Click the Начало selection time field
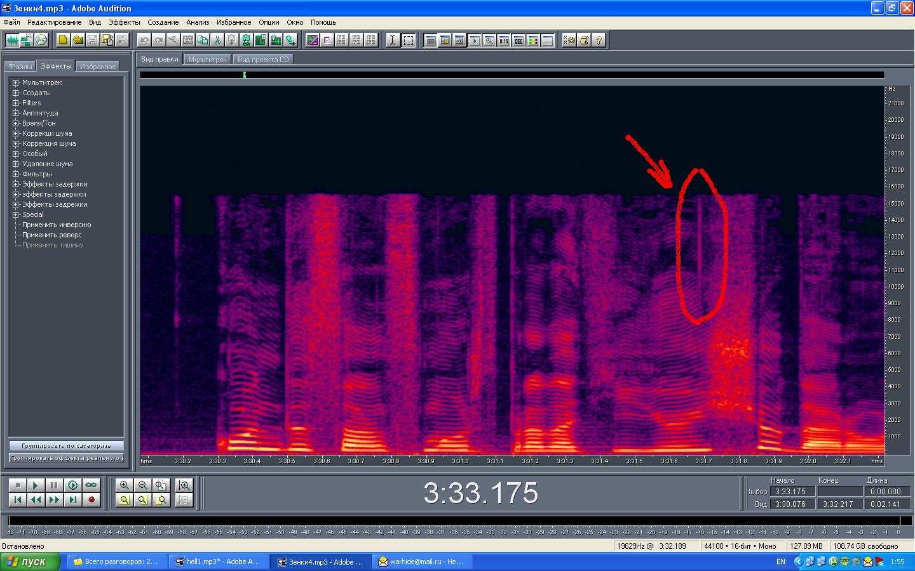 tap(791, 491)
